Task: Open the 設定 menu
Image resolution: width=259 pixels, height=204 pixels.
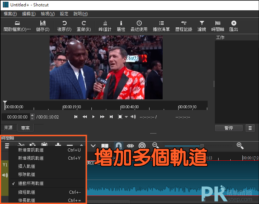Action: 64,14
